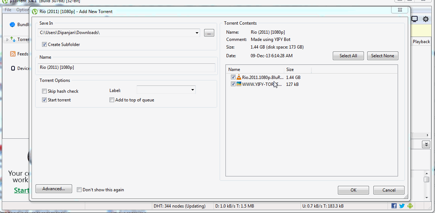Viewport: 435px width, 213px height.
Task: Uncheck the WWW.YIFY-TOR file checkbox
Action: click(x=233, y=84)
